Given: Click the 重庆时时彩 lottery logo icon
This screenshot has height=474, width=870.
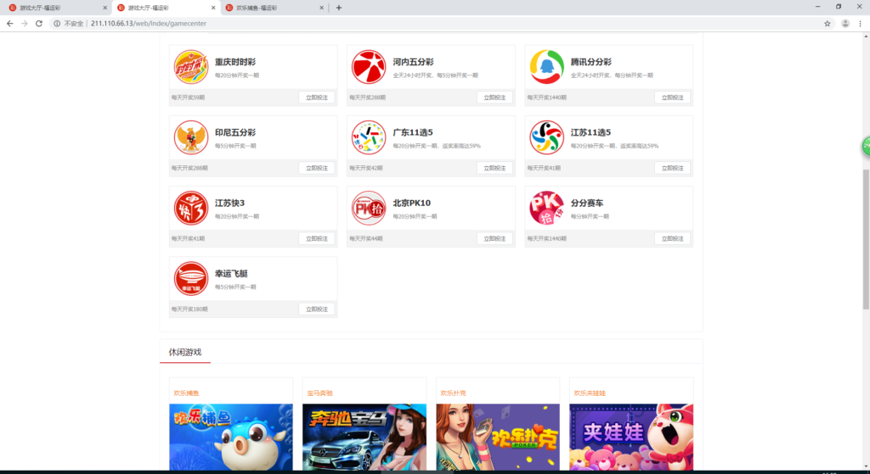Looking at the screenshot, I should click(x=191, y=67).
